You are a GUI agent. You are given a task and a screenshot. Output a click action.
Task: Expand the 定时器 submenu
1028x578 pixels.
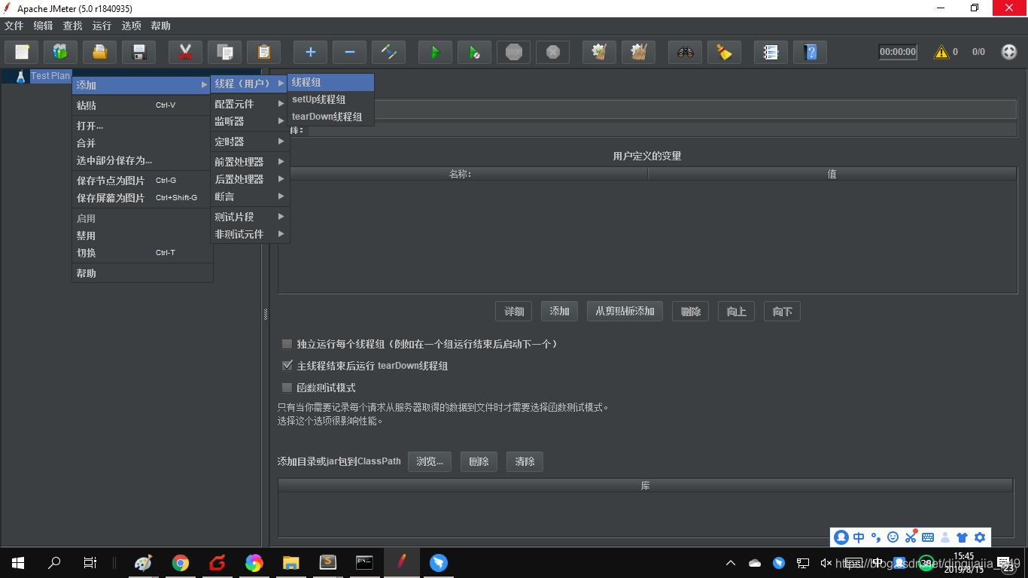[x=250, y=141]
